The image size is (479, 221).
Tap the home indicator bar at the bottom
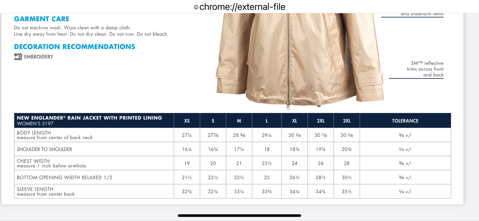click(239, 216)
